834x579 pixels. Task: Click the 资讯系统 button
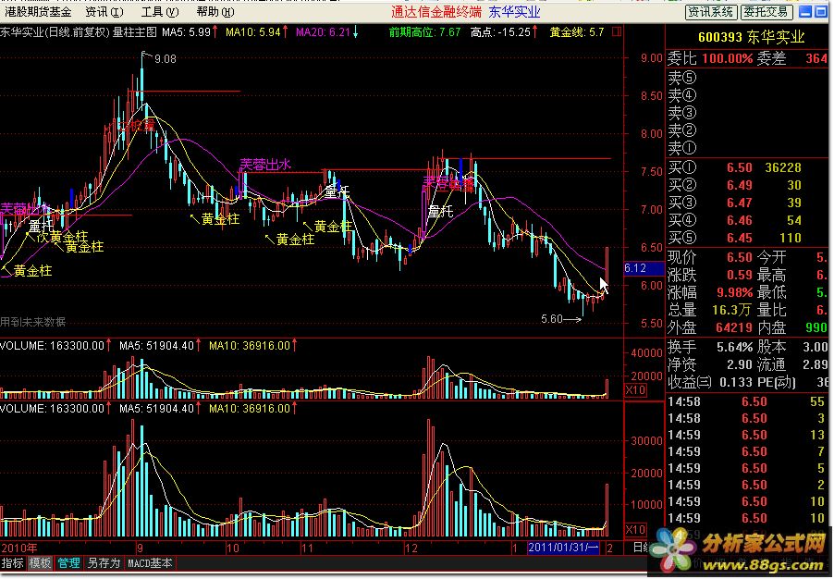[x=711, y=12]
